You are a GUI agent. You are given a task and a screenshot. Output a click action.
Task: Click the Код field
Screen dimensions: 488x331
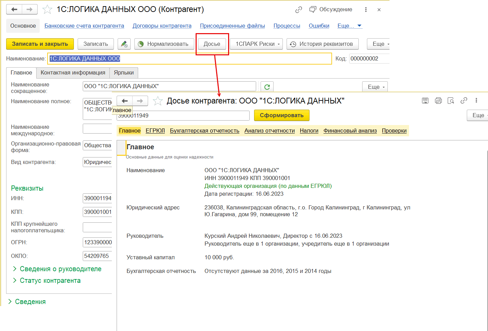369,59
